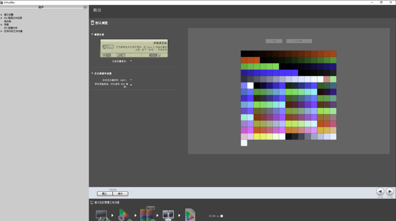This screenshot has width=396, height=221.
Task: Select 已保存的工作流程 in the assets tree
Action: point(13,31)
